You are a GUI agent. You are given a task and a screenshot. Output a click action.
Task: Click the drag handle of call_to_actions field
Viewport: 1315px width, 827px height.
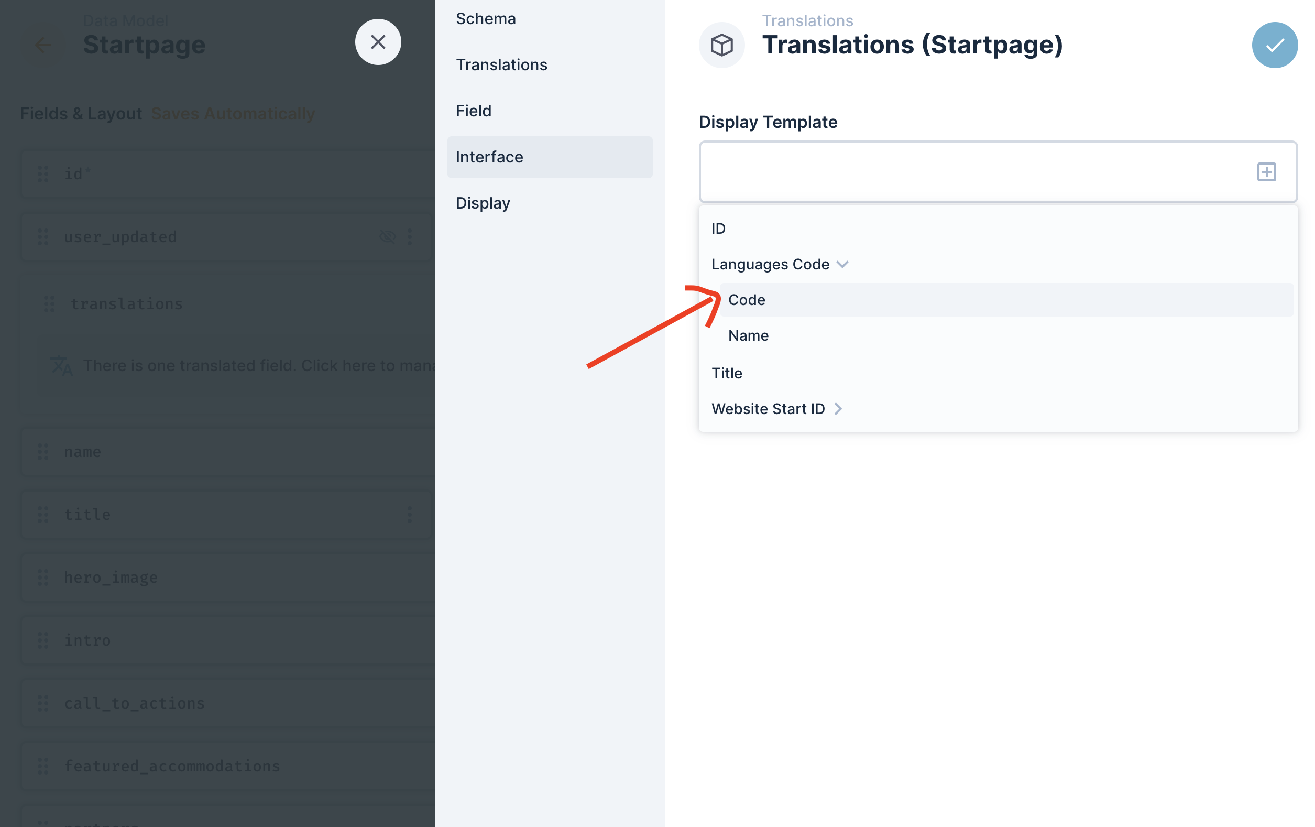(x=42, y=703)
